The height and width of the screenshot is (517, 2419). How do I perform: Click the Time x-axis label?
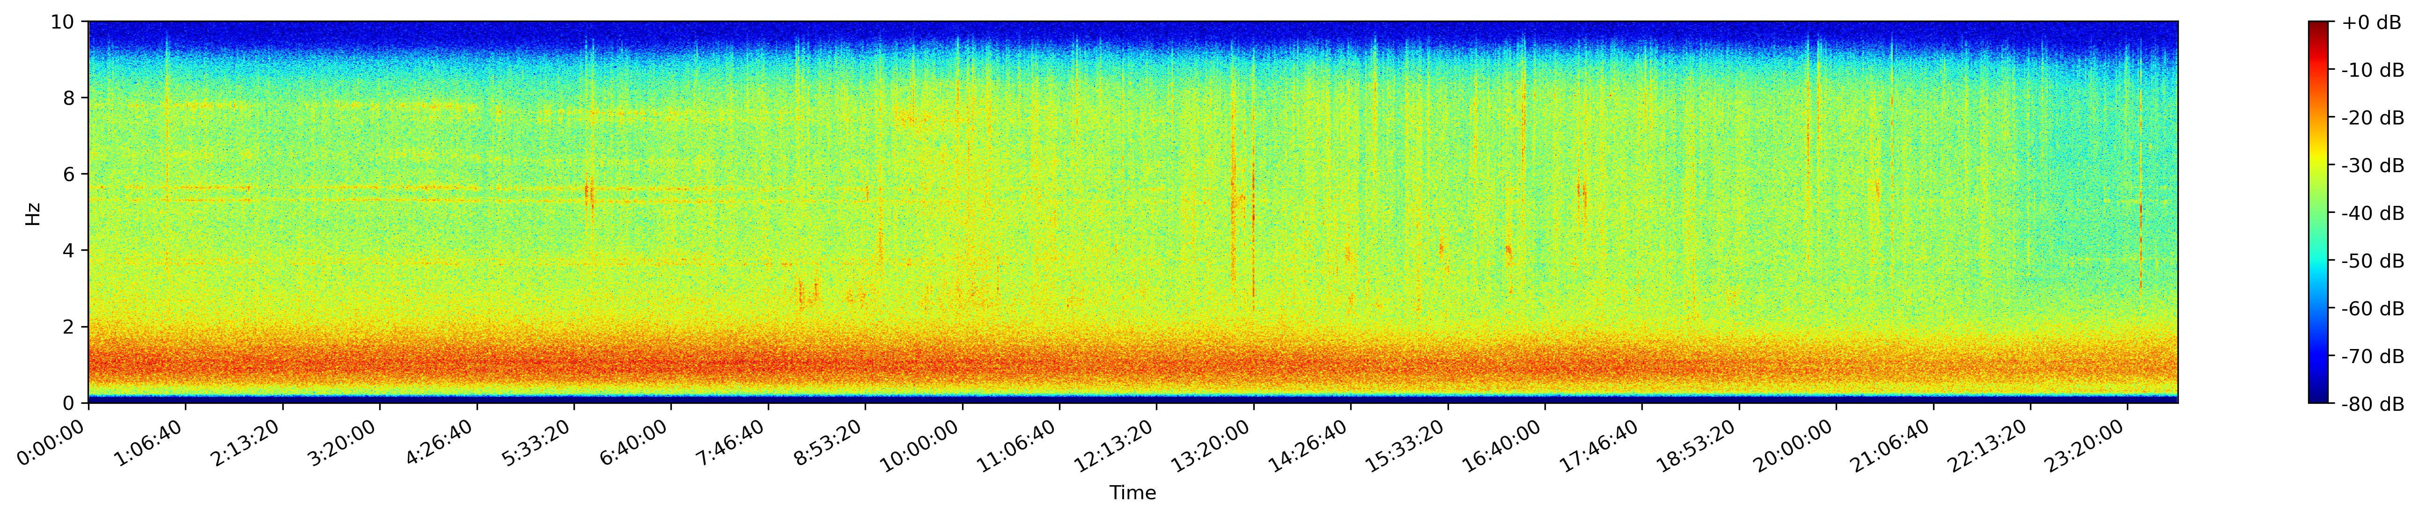[x=1132, y=493]
